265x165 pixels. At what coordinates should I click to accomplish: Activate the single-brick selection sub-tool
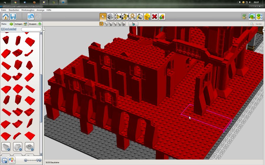tap(101, 24)
